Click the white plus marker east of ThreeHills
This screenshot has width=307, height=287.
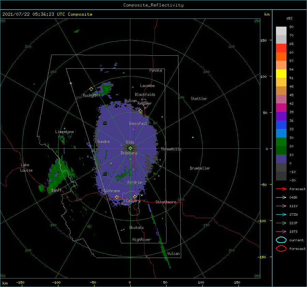click(x=193, y=137)
